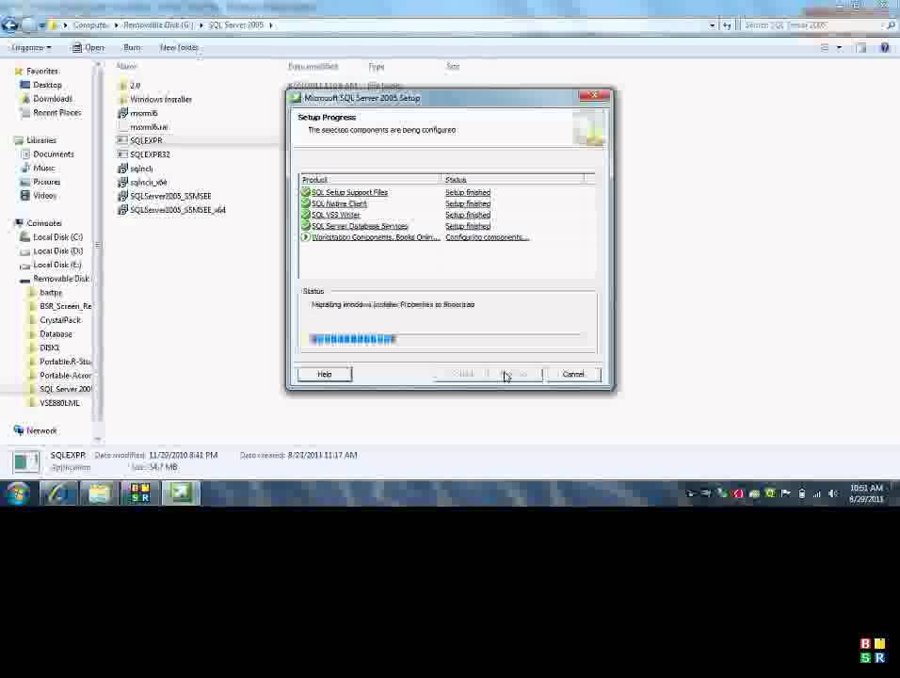
Task: Select Removable Disk (G:) breadcrumb
Action: point(158,25)
